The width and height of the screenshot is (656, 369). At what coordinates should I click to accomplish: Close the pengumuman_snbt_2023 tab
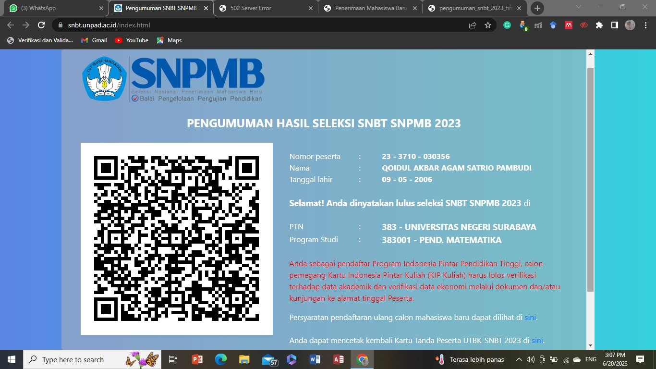click(519, 8)
